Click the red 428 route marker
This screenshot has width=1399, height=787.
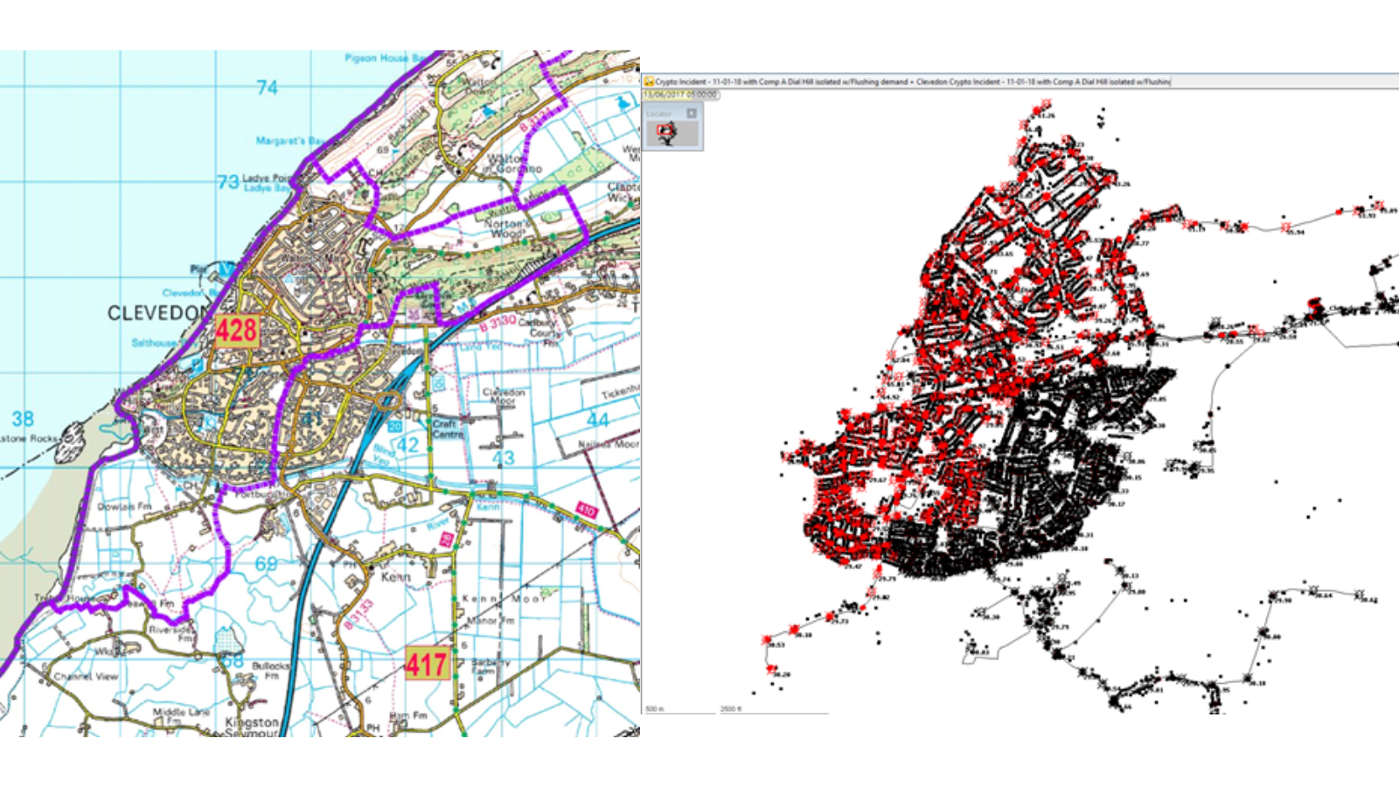(236, 331)
